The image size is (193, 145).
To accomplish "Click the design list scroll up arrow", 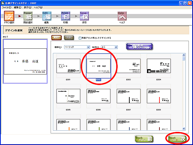I will pos(184,55).
